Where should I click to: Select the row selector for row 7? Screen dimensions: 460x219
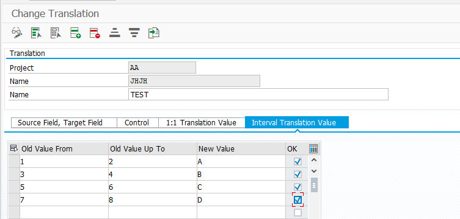[x=14, y=200]
